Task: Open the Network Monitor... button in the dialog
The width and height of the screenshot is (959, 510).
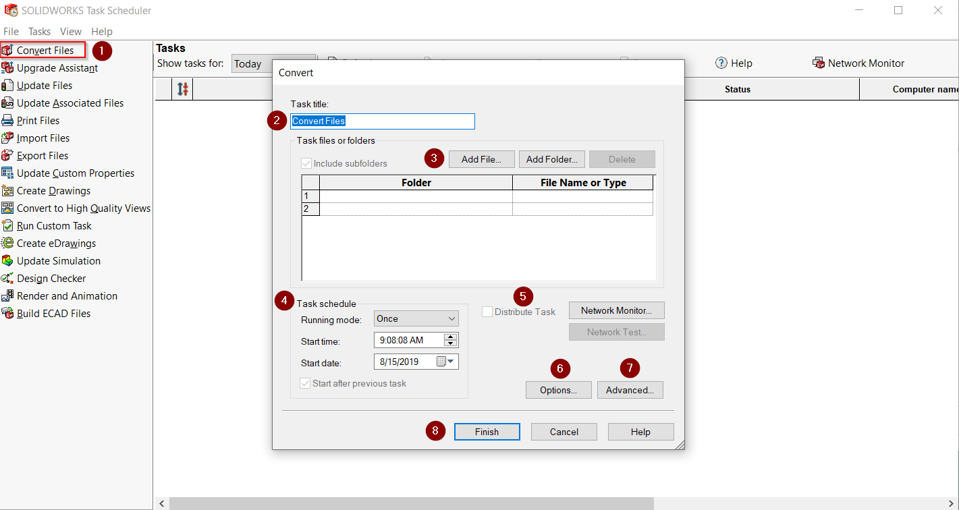Action: 617,310
